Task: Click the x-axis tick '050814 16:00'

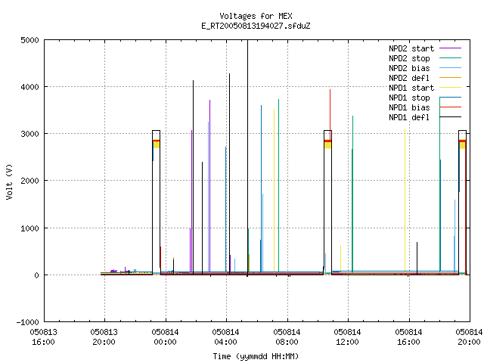Action: pos(408,337)
